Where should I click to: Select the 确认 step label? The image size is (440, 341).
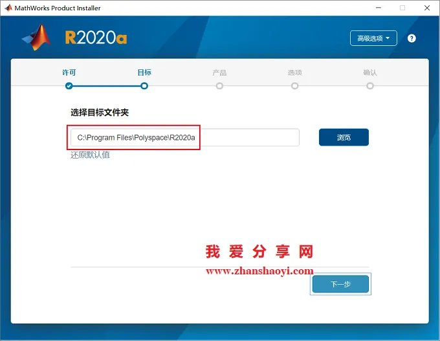pyautogui.click(x=370, y=72)
